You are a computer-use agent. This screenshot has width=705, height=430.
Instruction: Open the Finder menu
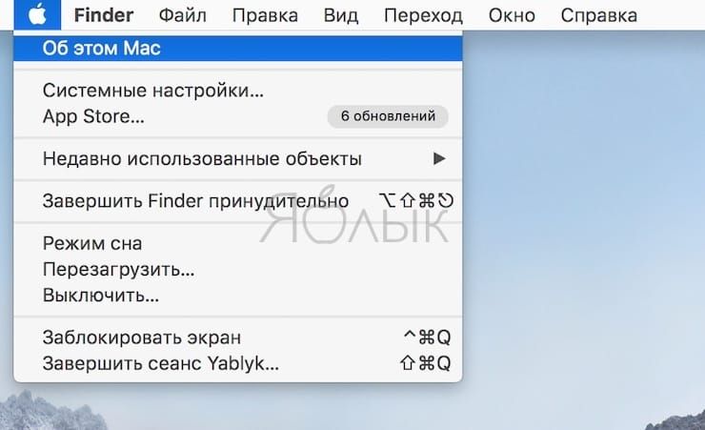point(104,15)
